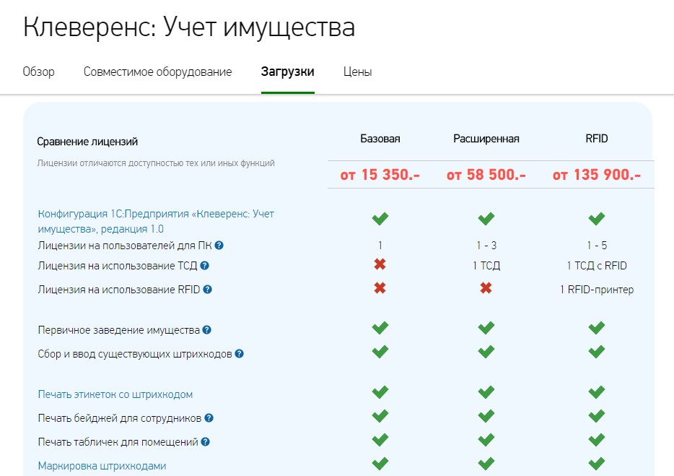Follow the Печать этикеток со штрихкодом link
The height and width of the screenshot is (476, 674).
tap(115, 394)
